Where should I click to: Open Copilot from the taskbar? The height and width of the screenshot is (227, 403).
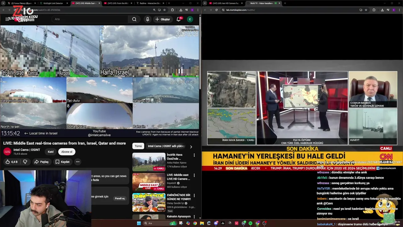point(188,223)
